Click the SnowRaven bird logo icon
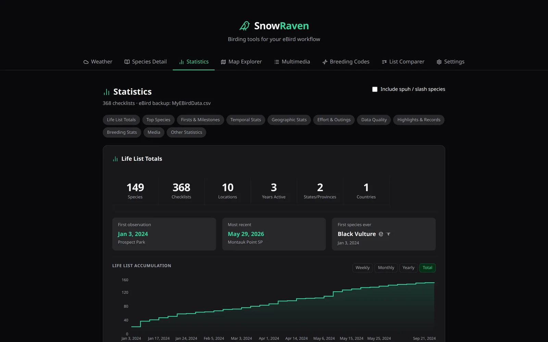 tap(245, 26)
